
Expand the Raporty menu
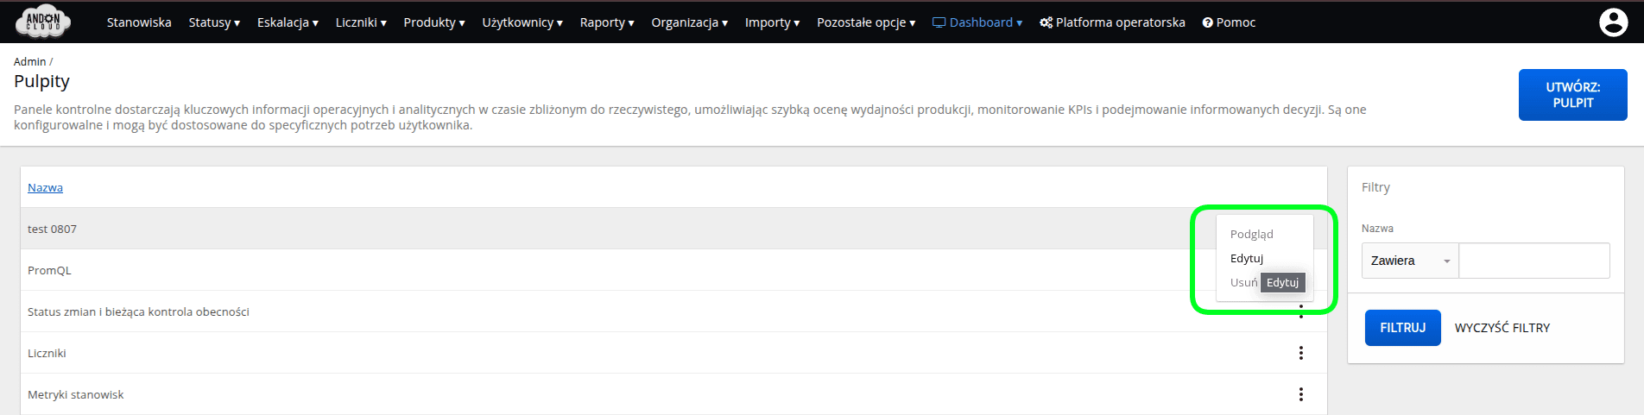coord(606,22)
